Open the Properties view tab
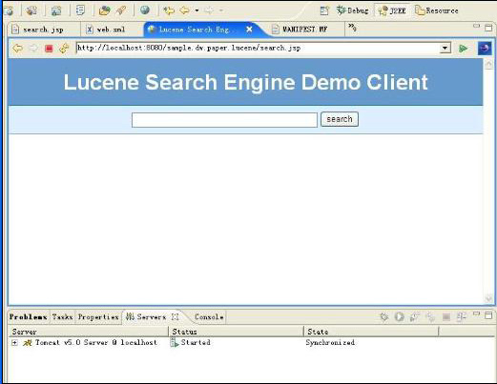Image resolution: width=497 pixels, height=384 pixels. 98,317
